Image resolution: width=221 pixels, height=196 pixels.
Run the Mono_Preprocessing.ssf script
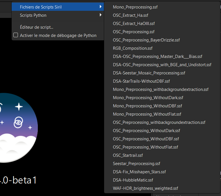[135, 7]
